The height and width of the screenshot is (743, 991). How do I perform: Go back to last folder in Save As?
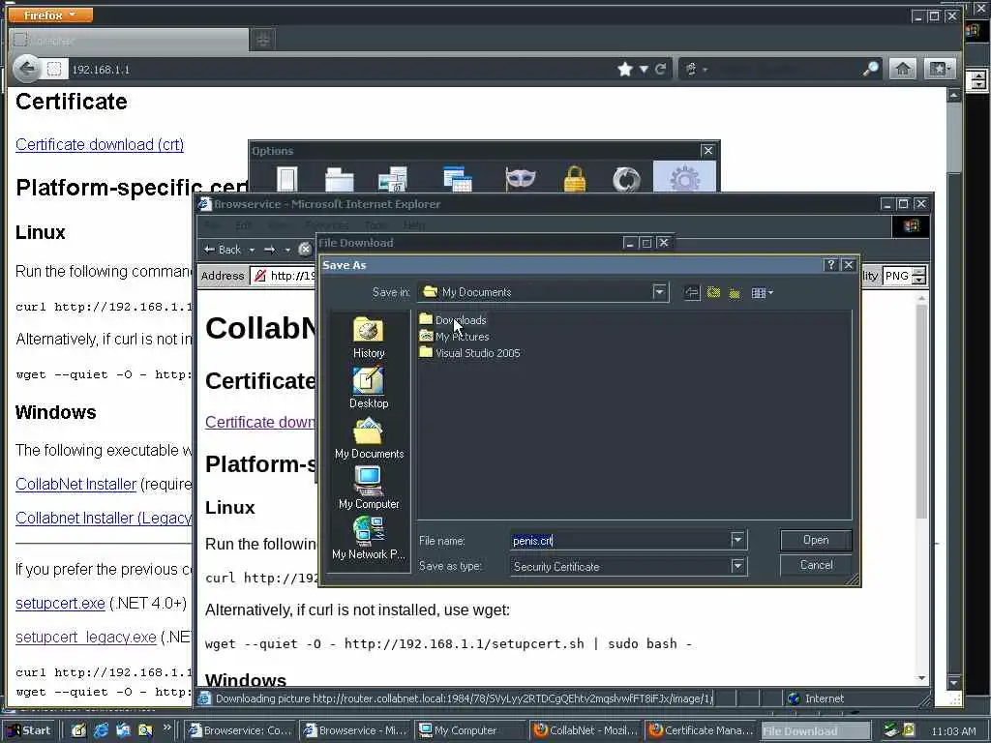point(692,292)
